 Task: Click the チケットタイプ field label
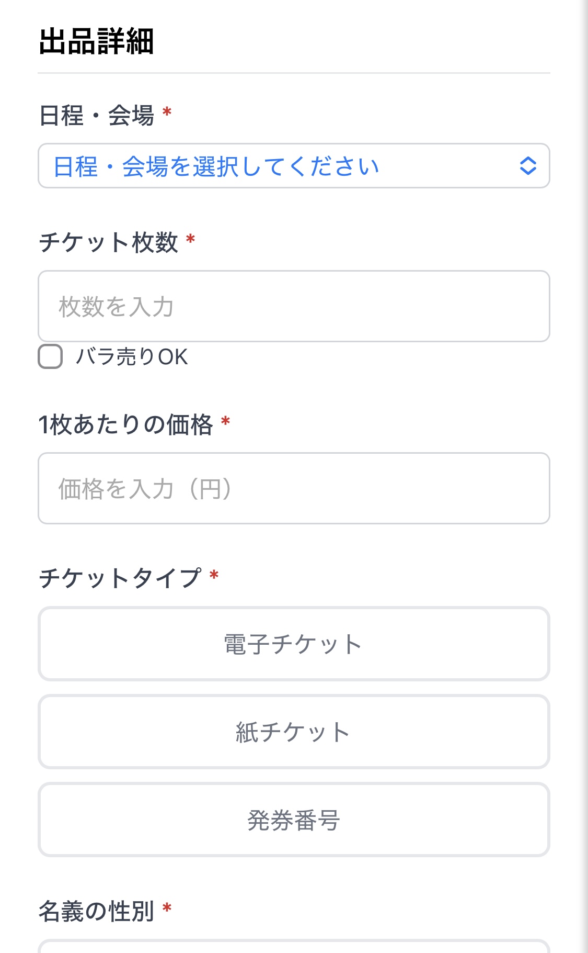[120, 578]
